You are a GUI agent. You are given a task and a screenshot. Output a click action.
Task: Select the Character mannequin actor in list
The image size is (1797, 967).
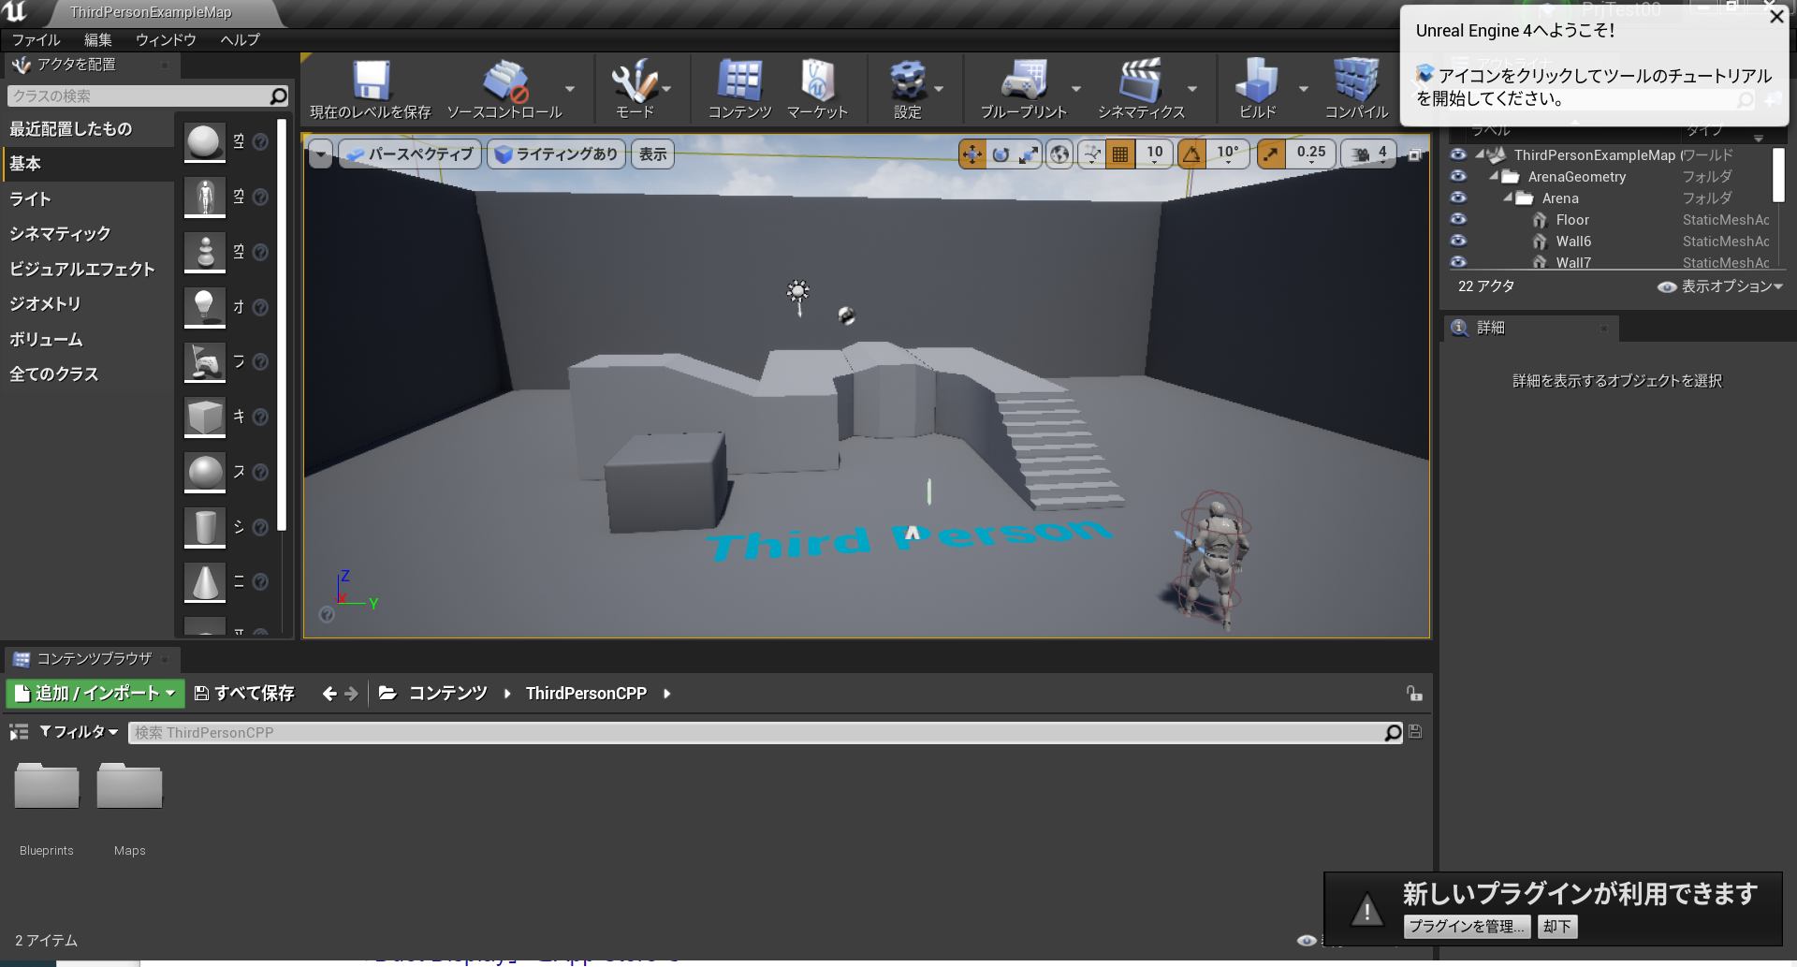[x=205, y=198]
